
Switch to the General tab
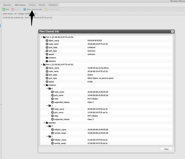[x=7, y=5]
